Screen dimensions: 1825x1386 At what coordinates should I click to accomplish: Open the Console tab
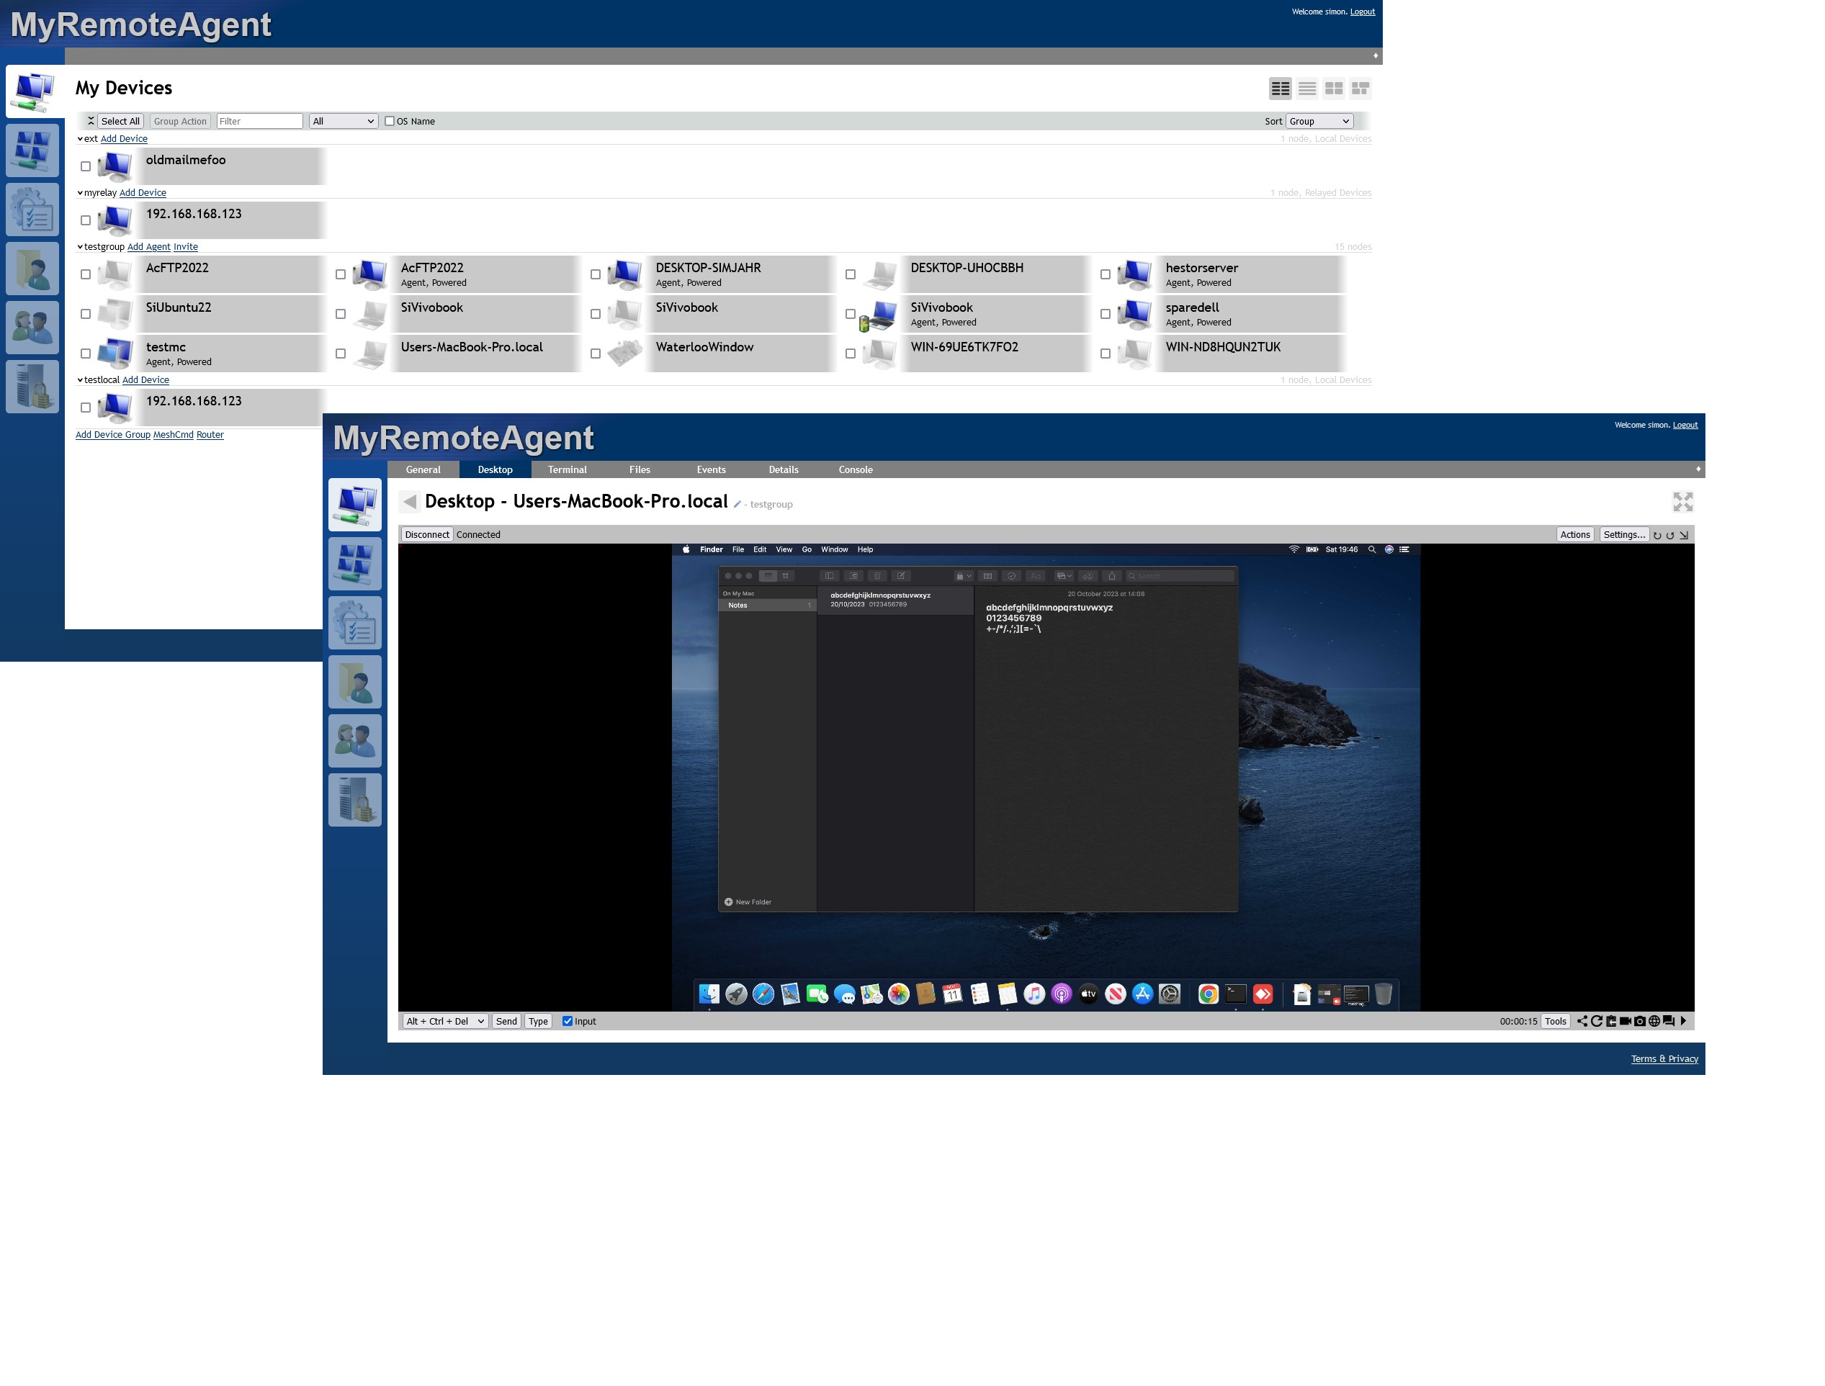(x=856, y=470)
